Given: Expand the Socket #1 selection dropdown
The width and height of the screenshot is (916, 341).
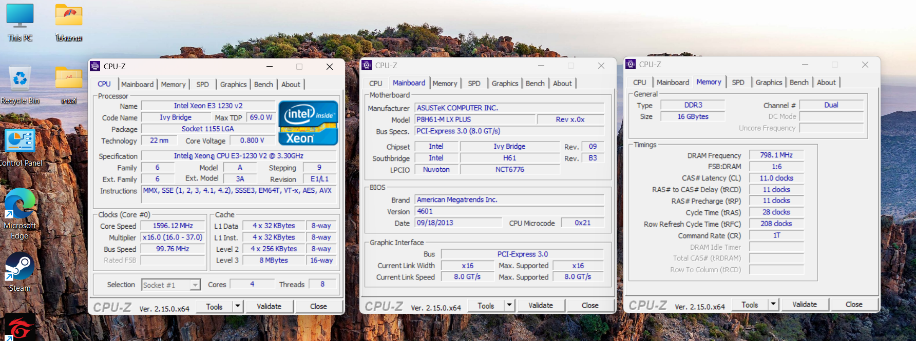Looking at the screenshot, I should tap(195, 285).
